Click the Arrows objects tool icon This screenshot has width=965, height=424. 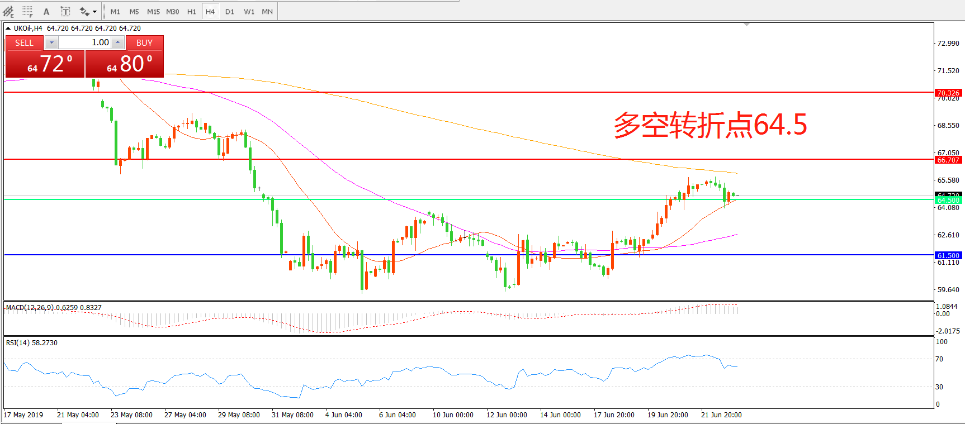(x=84, y=11)
